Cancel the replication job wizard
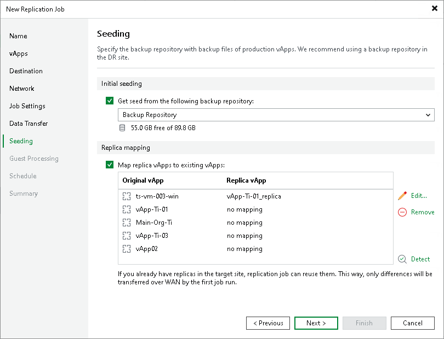Screen dimensions: 444x339 412,323
